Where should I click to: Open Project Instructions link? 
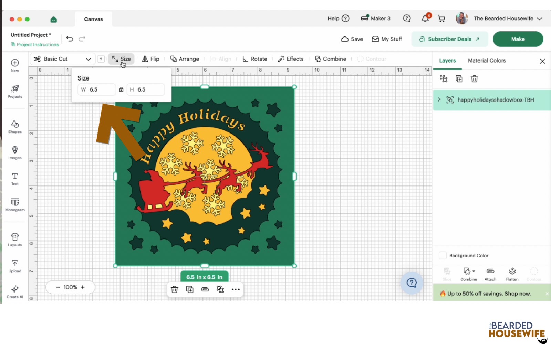point(35,44)
